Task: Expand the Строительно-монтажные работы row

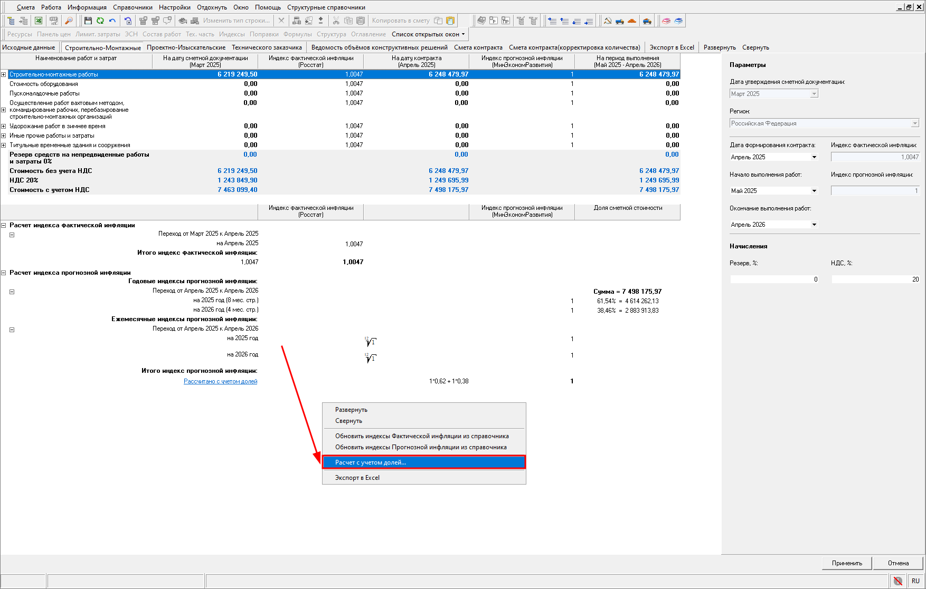Action: 4,74
